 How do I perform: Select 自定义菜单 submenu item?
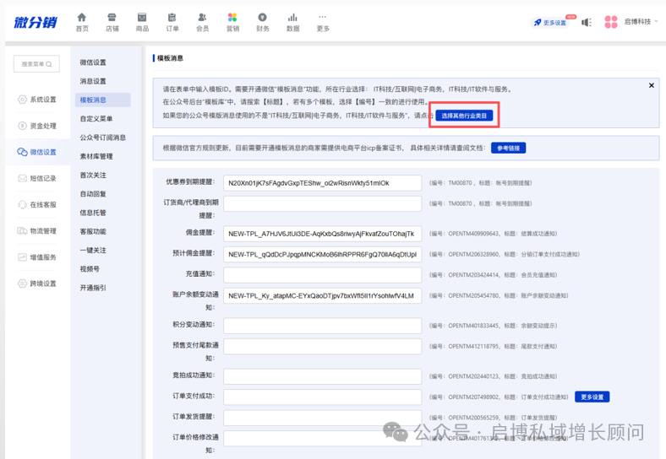tap(96, 119)
